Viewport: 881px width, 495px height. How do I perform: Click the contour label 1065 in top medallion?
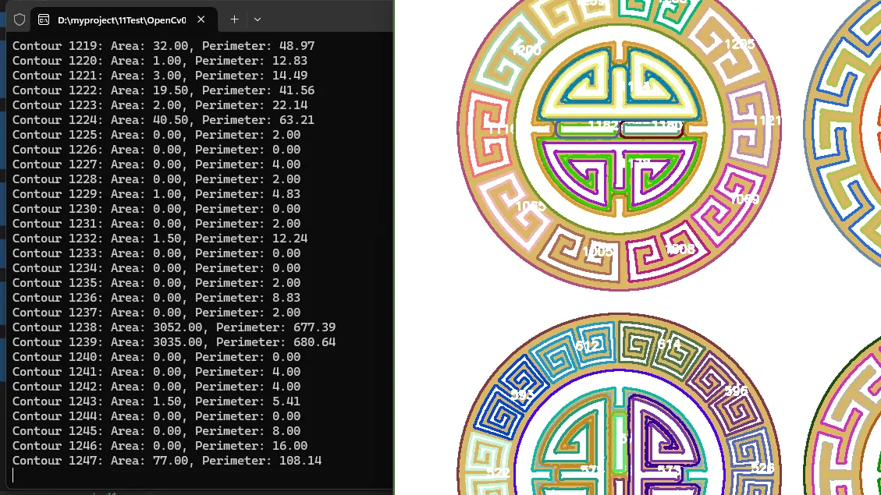pos(531,207)
